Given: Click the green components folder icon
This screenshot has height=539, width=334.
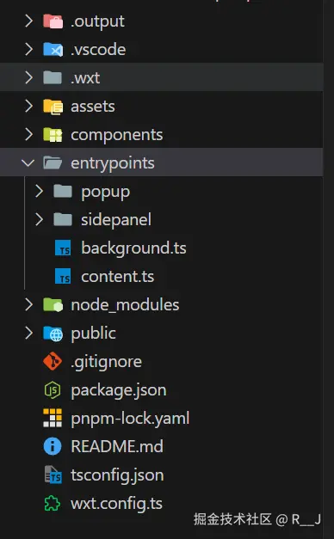Looking at the screenshot, I should tap(53, 135).
